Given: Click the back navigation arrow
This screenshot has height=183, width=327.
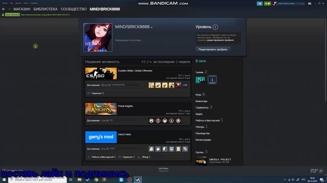Looking at the screenshot, I should coord(3,9).
